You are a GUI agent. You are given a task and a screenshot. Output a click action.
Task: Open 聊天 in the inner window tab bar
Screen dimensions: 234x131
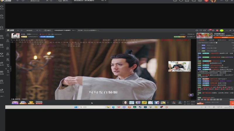(48, 30)
